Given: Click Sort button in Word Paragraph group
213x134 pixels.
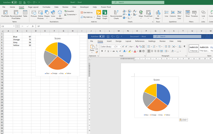Looking at the screenshot, I should (x=180, y=46).
